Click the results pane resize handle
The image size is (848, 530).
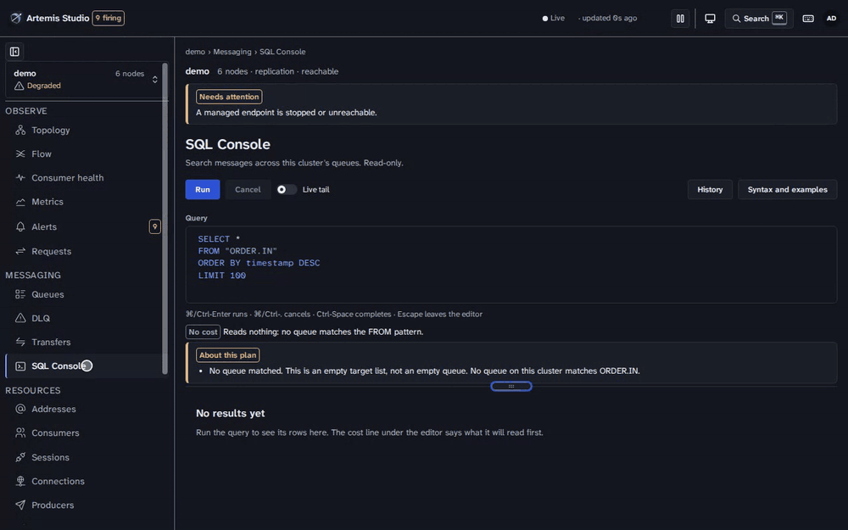point(511,386)
